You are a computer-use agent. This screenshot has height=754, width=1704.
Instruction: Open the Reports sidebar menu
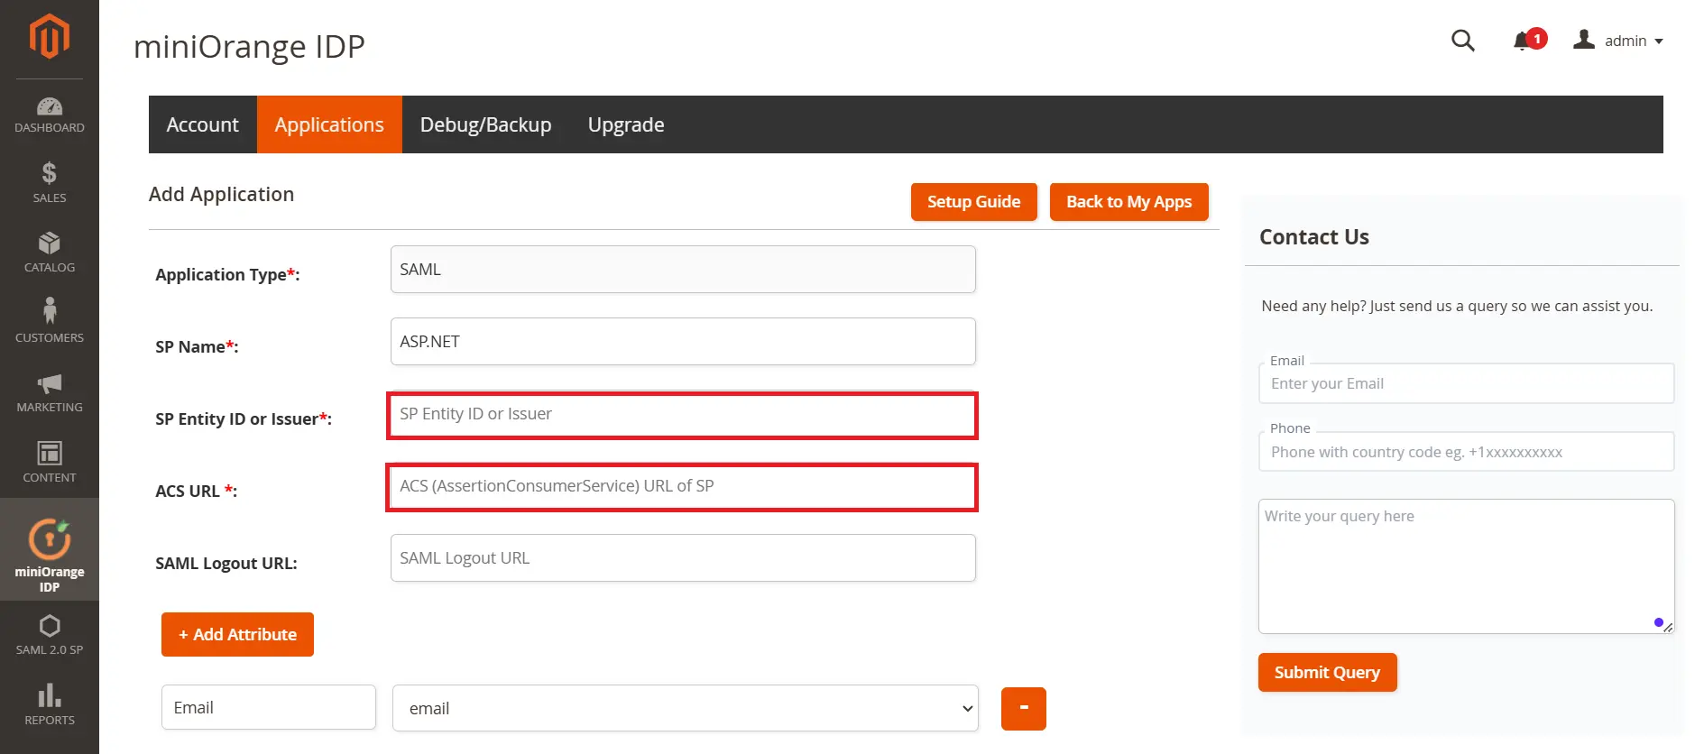click(x=50, y=704)
